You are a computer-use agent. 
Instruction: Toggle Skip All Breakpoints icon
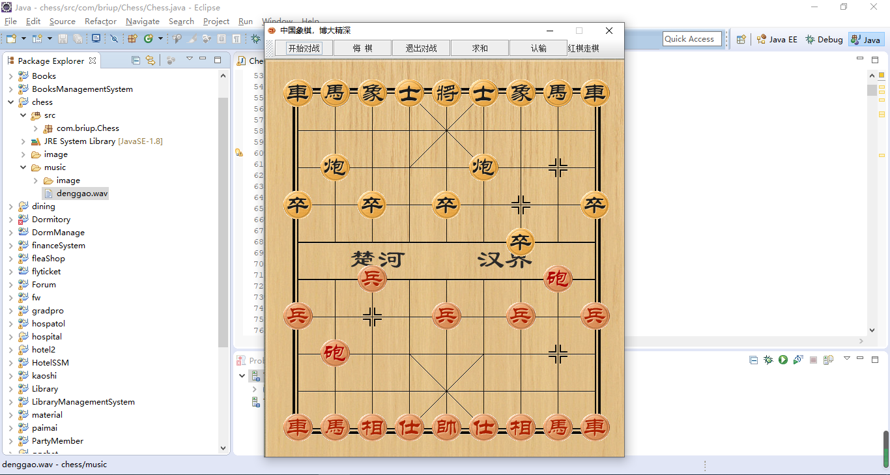[114, 39]
